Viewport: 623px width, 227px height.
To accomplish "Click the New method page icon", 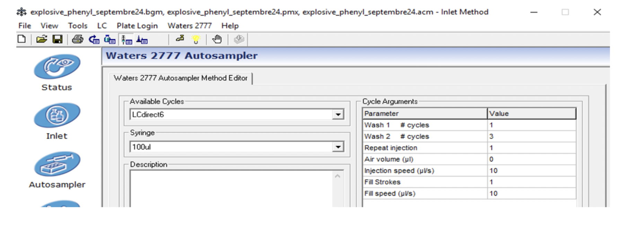I will point(21,39).
